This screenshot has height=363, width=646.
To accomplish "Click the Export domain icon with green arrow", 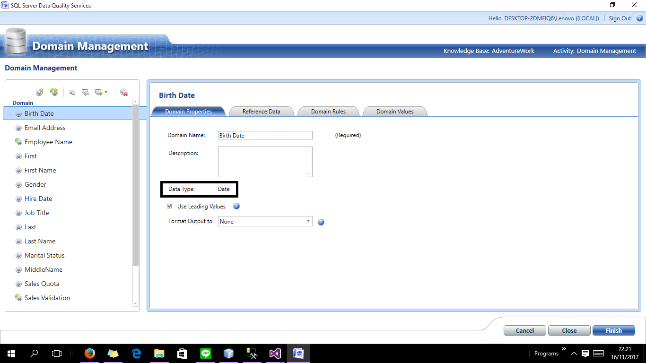I will [x=99, y=93].
